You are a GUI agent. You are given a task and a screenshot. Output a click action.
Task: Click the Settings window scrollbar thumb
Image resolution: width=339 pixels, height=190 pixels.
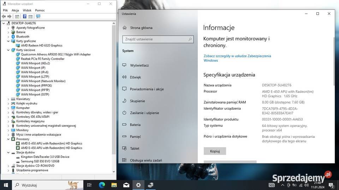click(x=334, y=61)
